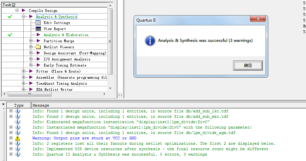
Task: Expand the Instantiated megafunction info message
Action: (x=11, y=127)
